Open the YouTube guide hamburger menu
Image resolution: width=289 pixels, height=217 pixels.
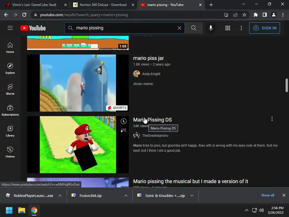pyautogui.click(x=10, y=28)
